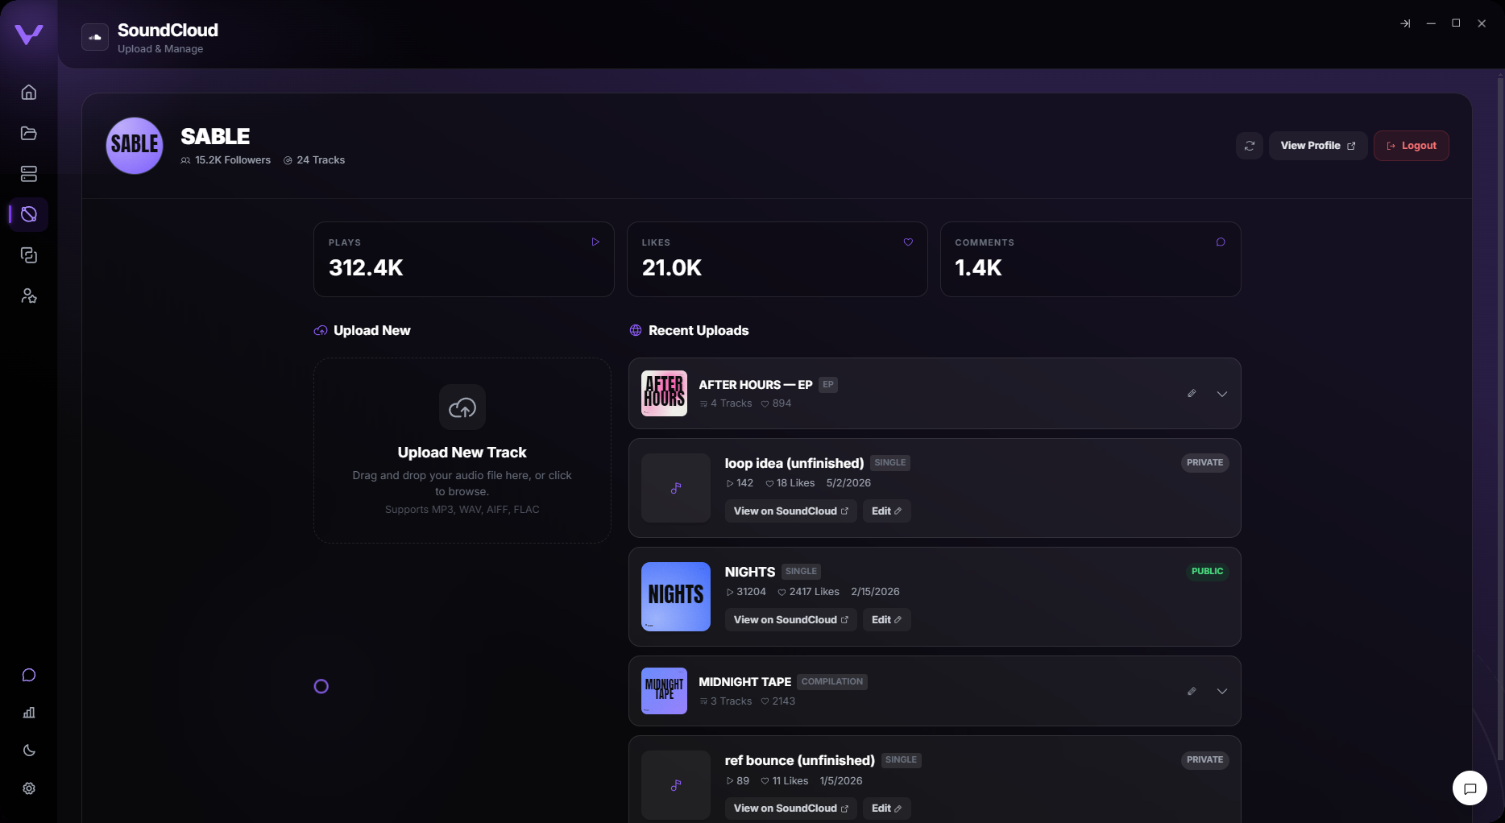
Task: Click NIGHTS cover artwork thumbnail
Action: (x=676, y=597)
